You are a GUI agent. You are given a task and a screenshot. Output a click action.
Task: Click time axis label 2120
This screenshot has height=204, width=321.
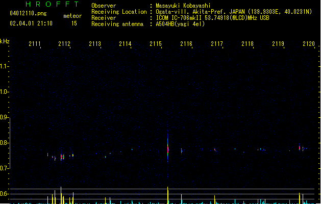click(x=309, y=44)
